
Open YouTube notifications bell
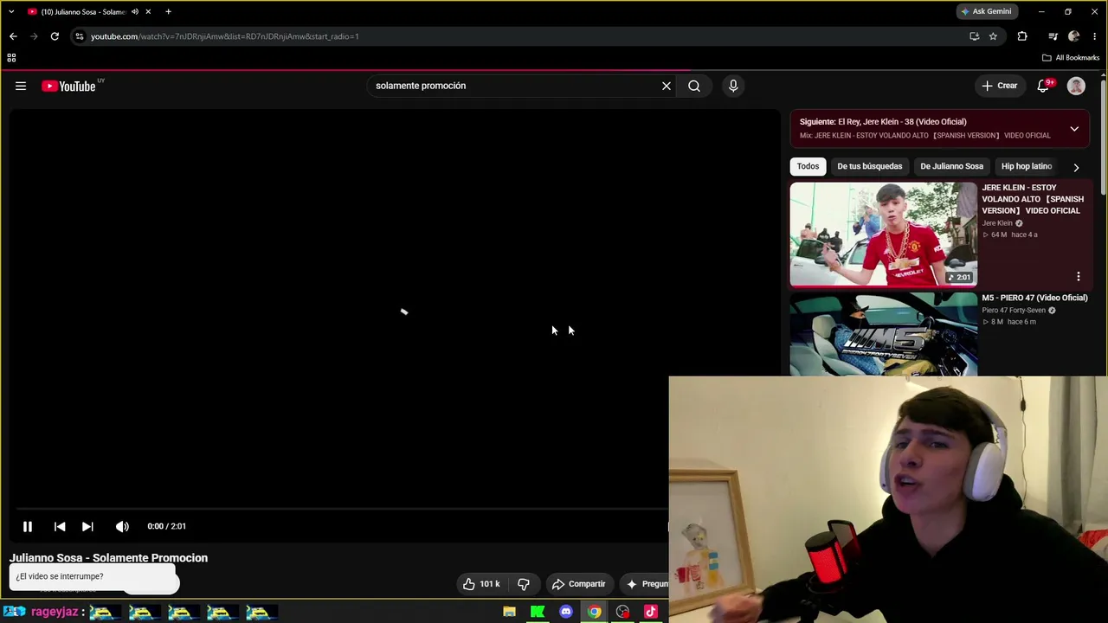click(1044, 86)
